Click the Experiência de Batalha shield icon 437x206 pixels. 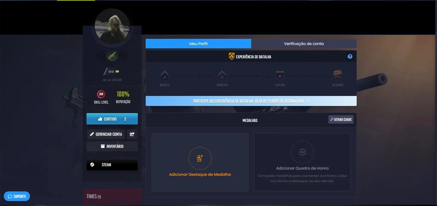pyautogui.click(x=231, y=57)
